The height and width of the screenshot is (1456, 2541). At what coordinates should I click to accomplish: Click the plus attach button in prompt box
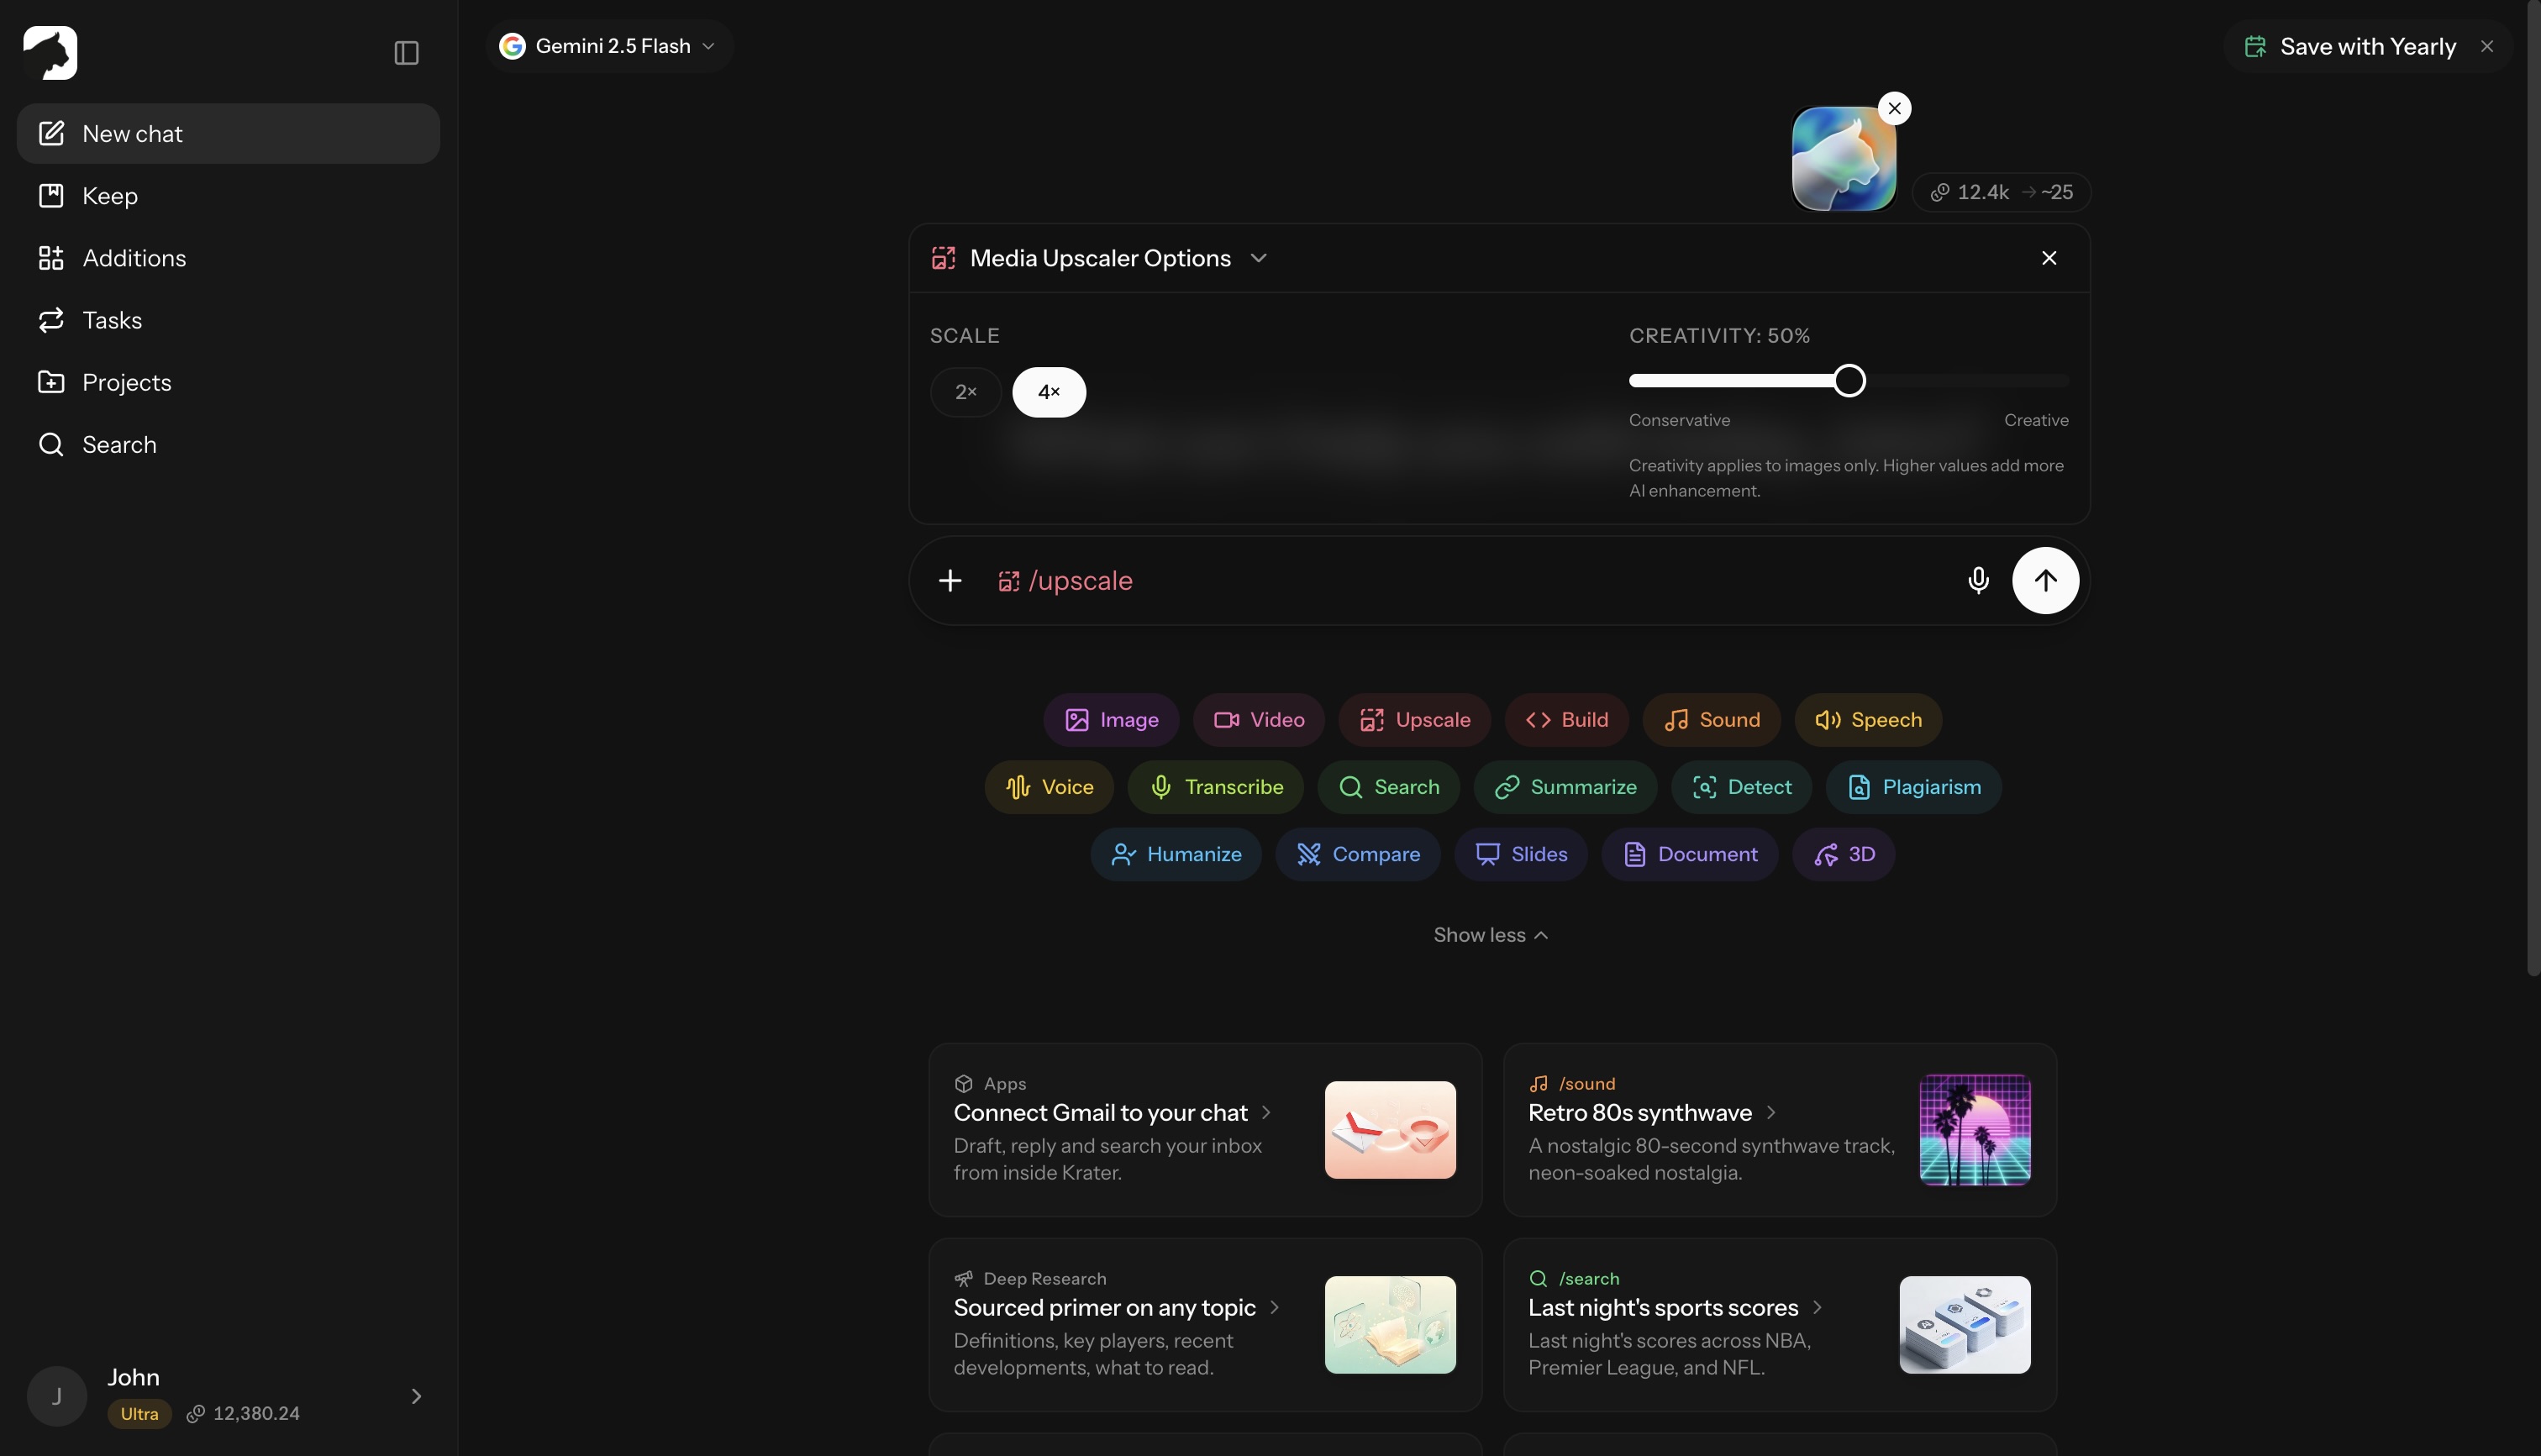pos(950,581)
